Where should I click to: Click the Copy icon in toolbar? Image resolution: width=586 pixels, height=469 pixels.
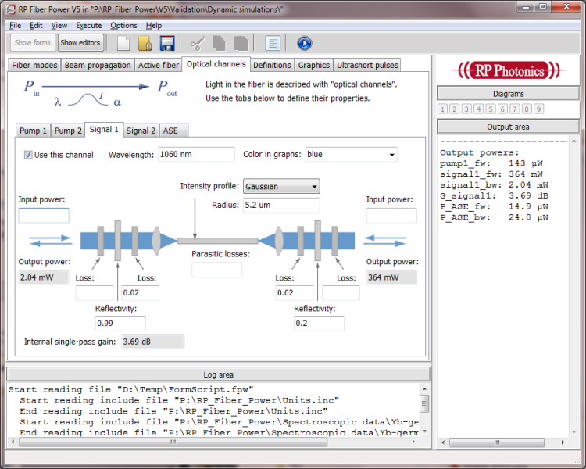coord(220,43)
